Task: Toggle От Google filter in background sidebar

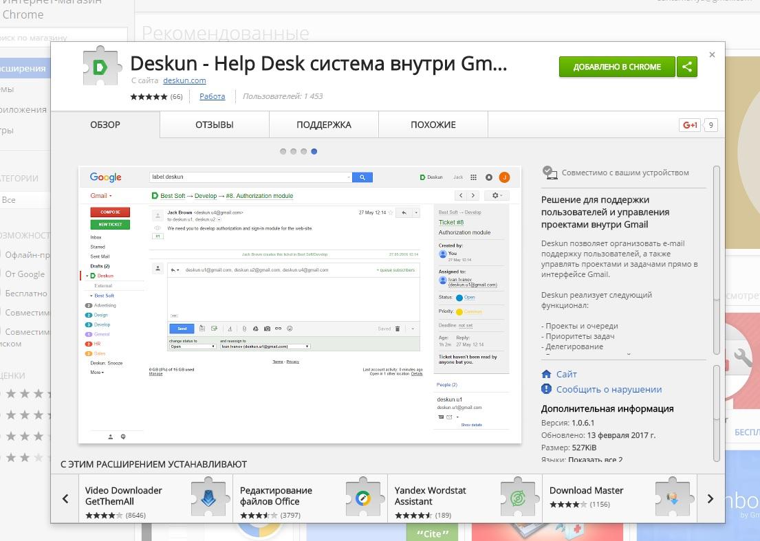Action: (x=25, y=274)
